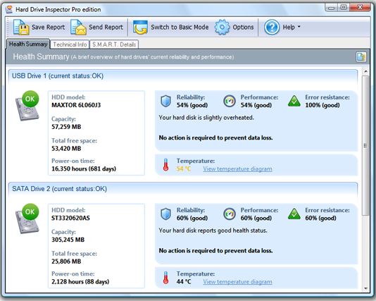The height and width of the screenshot is (301, 376).
Task: Switch to the Technical Info tab
Action: tap(70, 44)
